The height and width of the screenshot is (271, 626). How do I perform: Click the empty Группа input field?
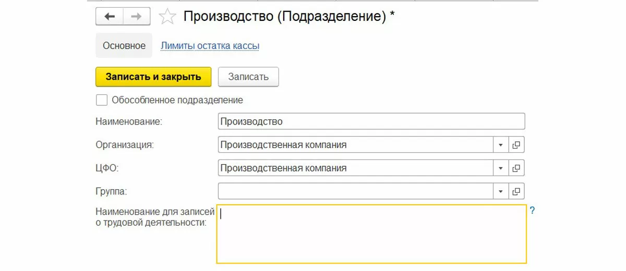(x=355, y=191)
